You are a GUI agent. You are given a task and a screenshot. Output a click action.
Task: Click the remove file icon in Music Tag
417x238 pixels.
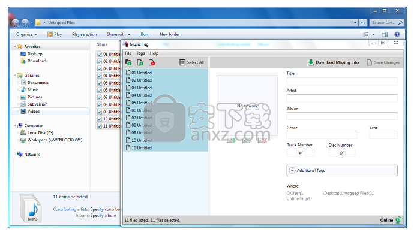coord(152,62)
